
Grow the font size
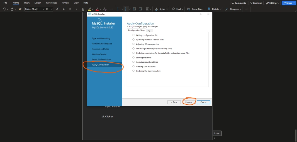[x=58, y=9]
